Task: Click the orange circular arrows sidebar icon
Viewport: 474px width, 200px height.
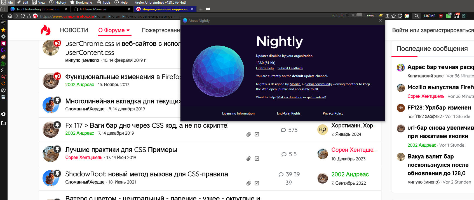Action: [x=3, y=84]
